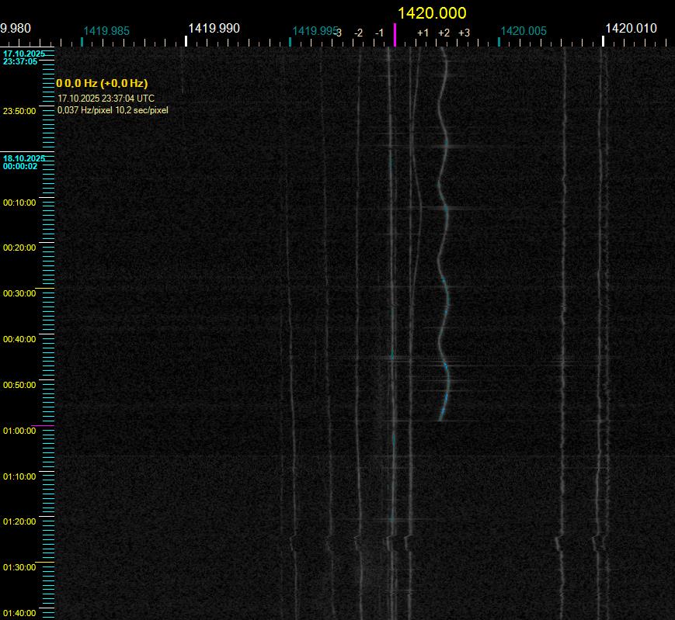Click the 1419.995 frequency tick label
Screen dimensions: 675x620
coord(315,32)
